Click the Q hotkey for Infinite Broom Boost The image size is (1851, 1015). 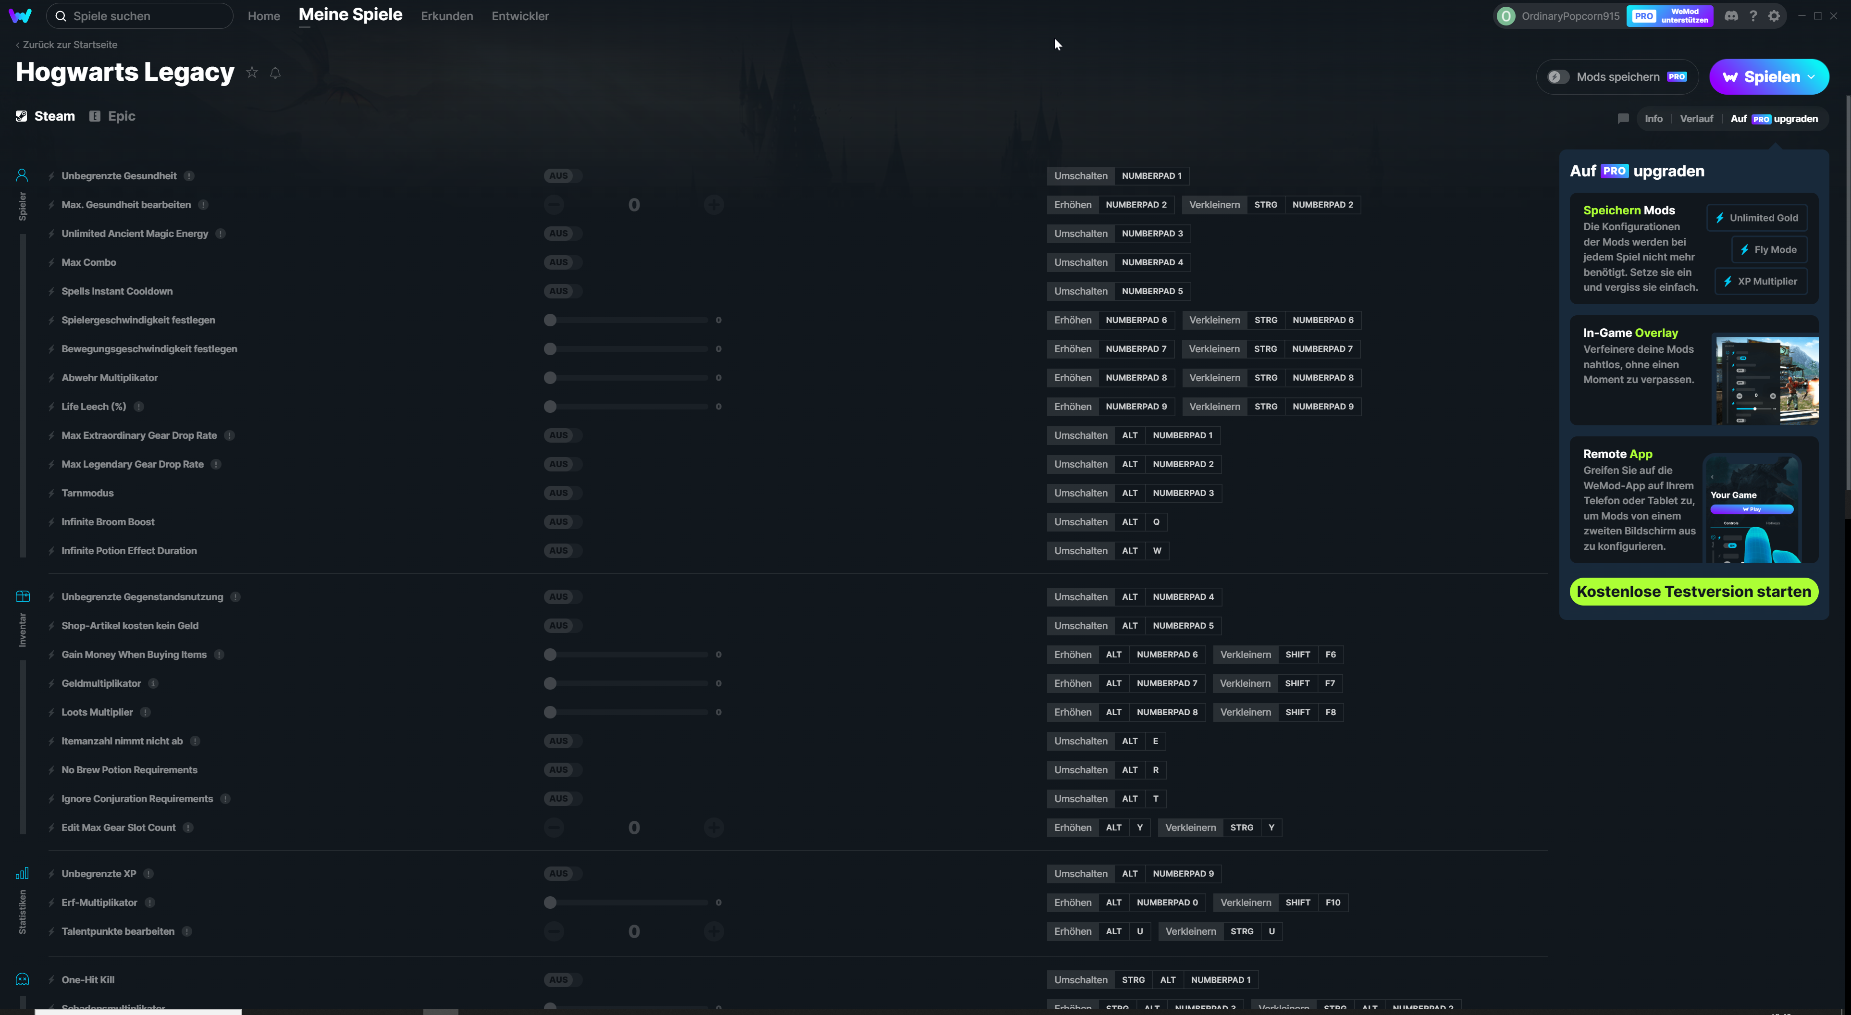pos(1156,522)
